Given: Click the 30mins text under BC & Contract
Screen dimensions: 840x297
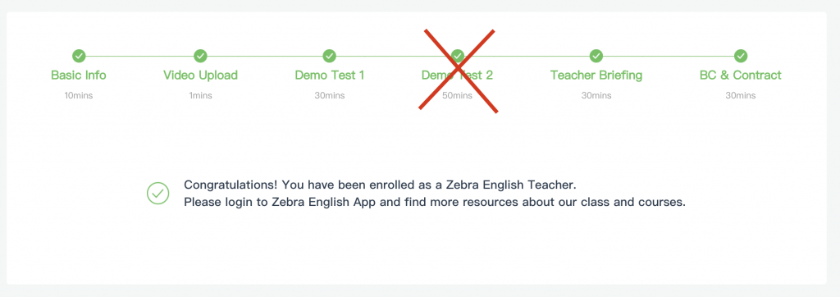Looking at the screenshot, I should click(741, 96).
